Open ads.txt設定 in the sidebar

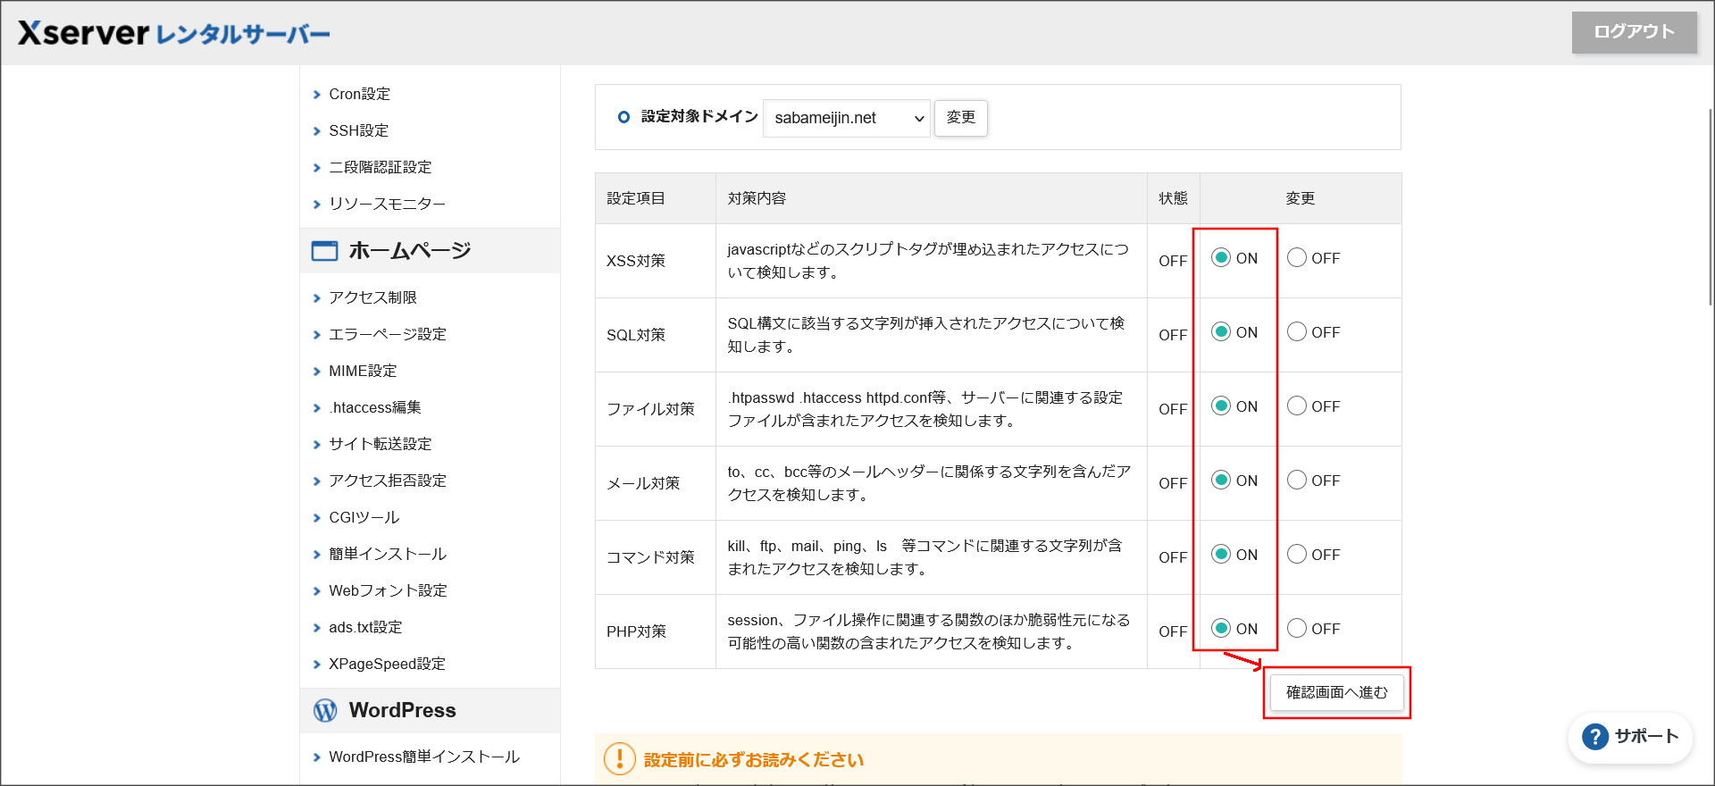pos(365,627)
